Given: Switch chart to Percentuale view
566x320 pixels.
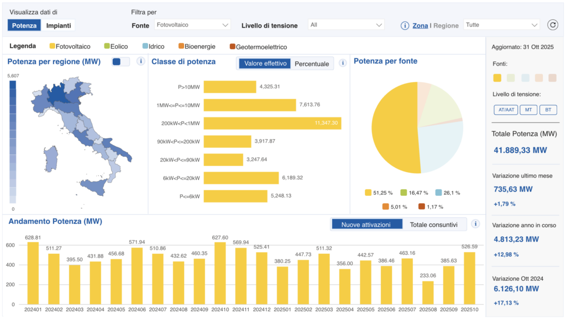Looking at the screenshot, I should 312,63.
